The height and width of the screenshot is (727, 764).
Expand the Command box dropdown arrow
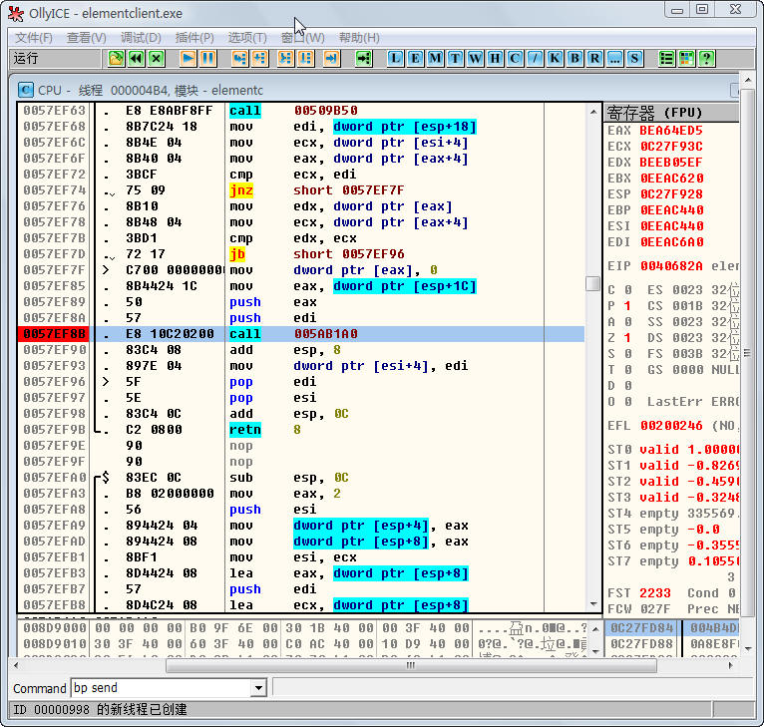[258, 688]
